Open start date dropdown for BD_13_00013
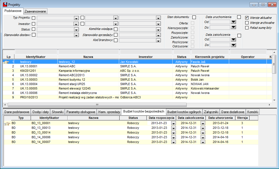This screenshot has width=279, height=169. (x=173, y=128)
